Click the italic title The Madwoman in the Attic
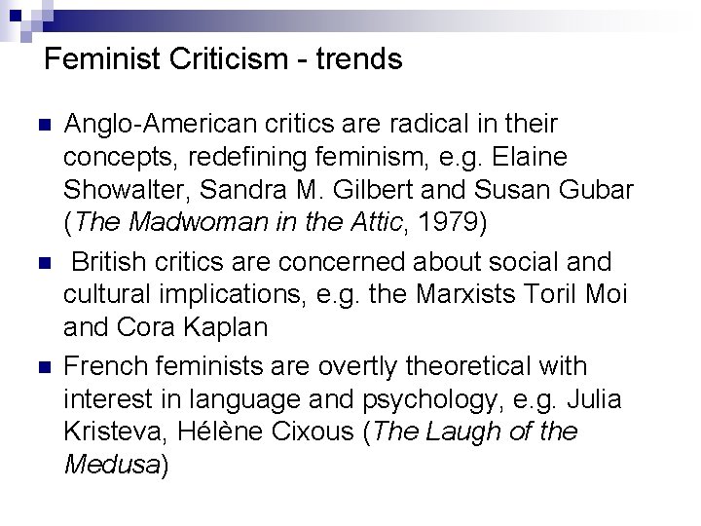Image resolution: width=701 pixels, height=526 pixels. (x=239, y=221)
